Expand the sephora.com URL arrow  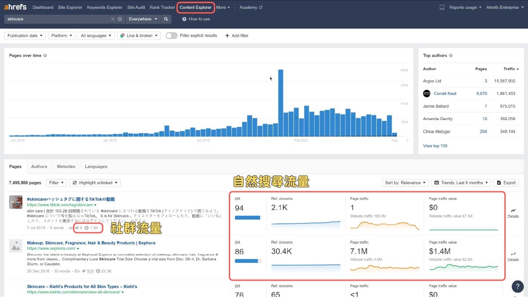tap(79, 248)
